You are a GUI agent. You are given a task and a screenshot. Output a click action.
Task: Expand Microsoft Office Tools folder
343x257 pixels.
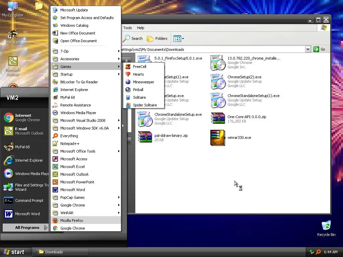point(86,151)
